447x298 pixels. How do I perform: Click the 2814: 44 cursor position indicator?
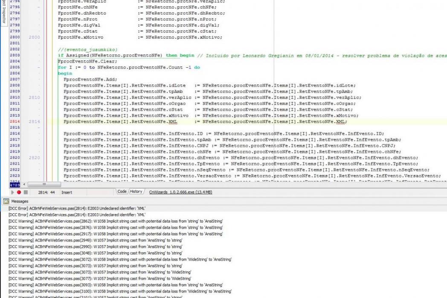pos(46,192)
